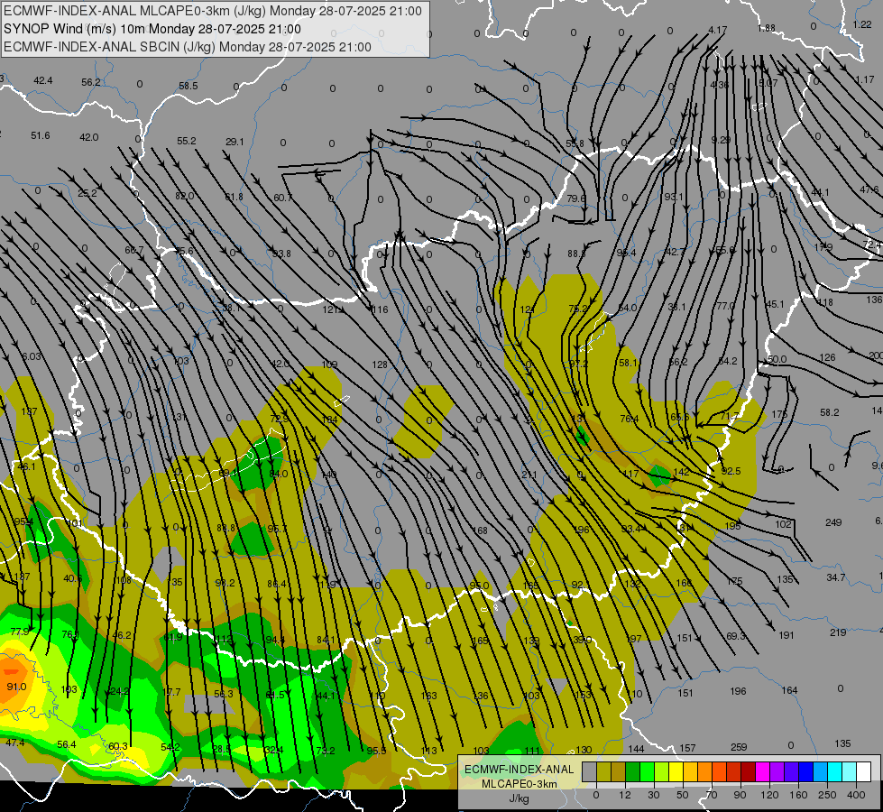Click the legend tick label 400

tap(856, 795)
